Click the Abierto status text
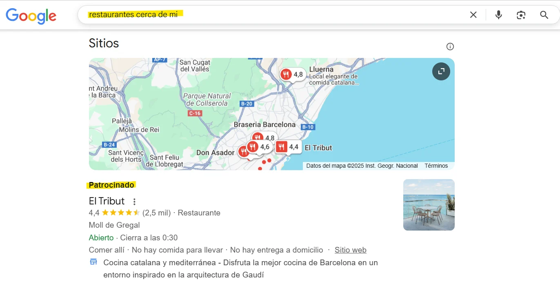560x284 pixels. (101, 238)
